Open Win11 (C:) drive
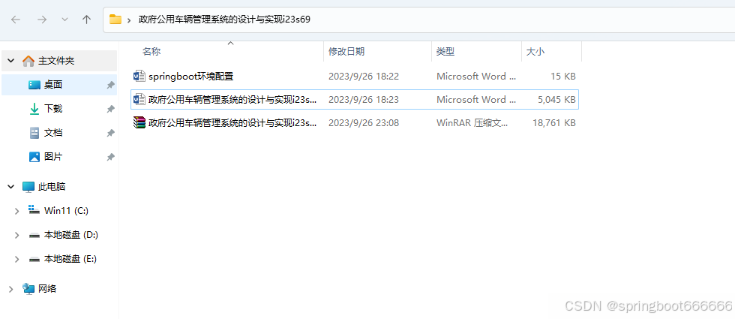Image resolution: width=735 pixels, height=319 pixels. tap(66, 211)
